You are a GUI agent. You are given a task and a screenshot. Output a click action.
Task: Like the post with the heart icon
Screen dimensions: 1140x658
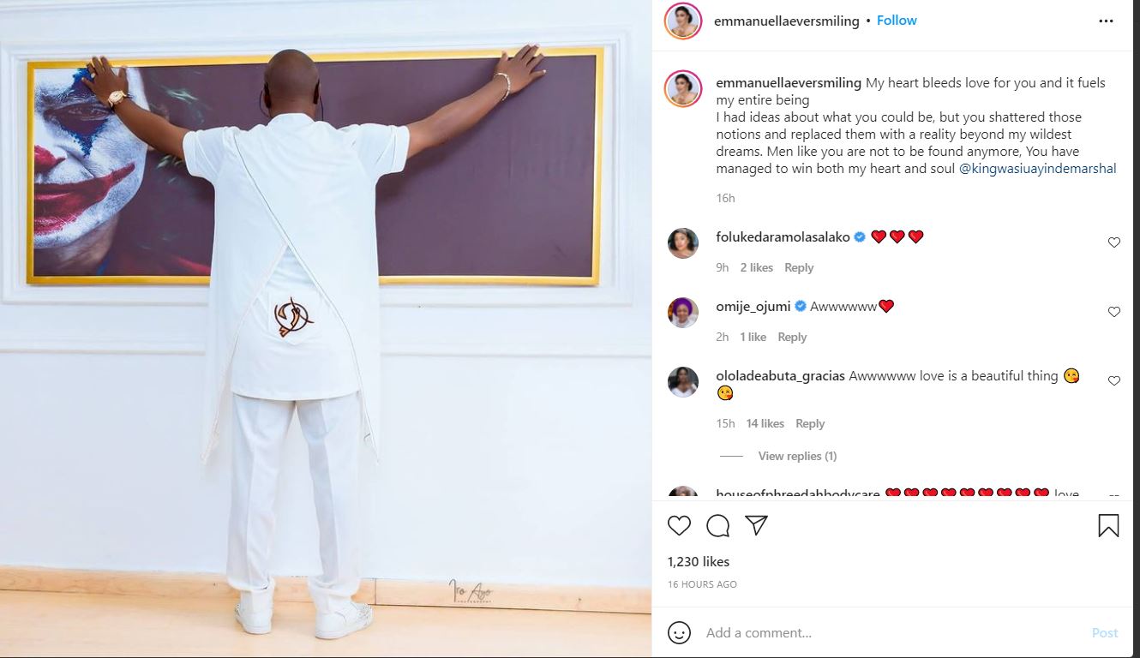[x=679, y=525]
